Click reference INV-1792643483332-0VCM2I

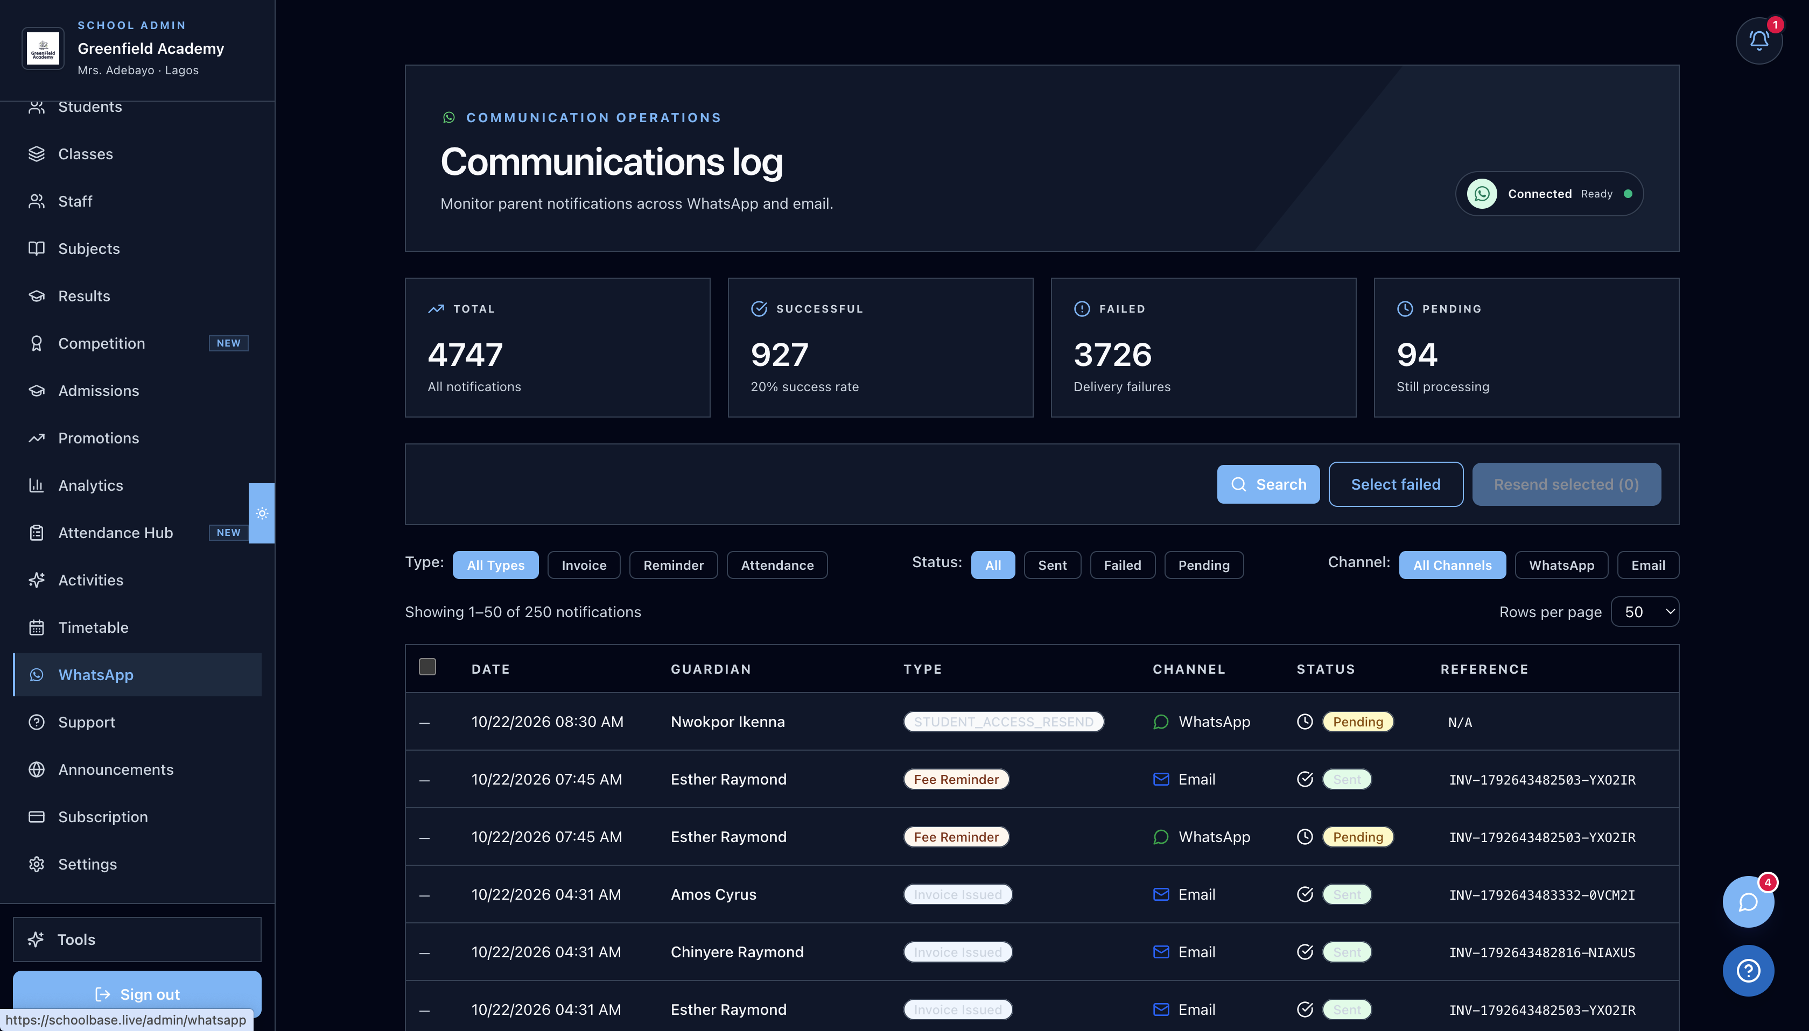coord(1542,895)
